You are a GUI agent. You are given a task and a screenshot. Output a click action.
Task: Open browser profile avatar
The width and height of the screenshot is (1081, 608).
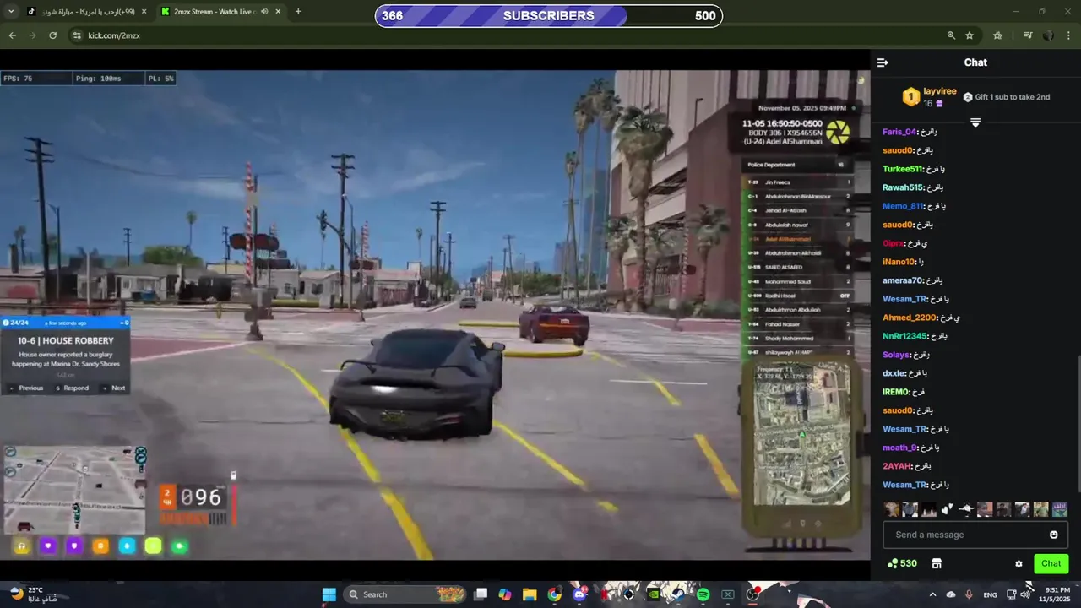(x=1048, y=35)
